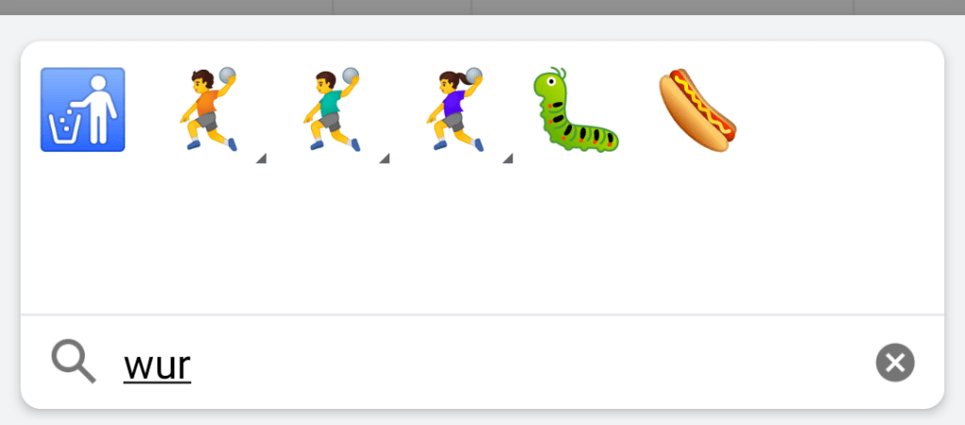This screenshot has width=965, height=425.
Task: Select the green caterpillar emoji
Action: 576,109
